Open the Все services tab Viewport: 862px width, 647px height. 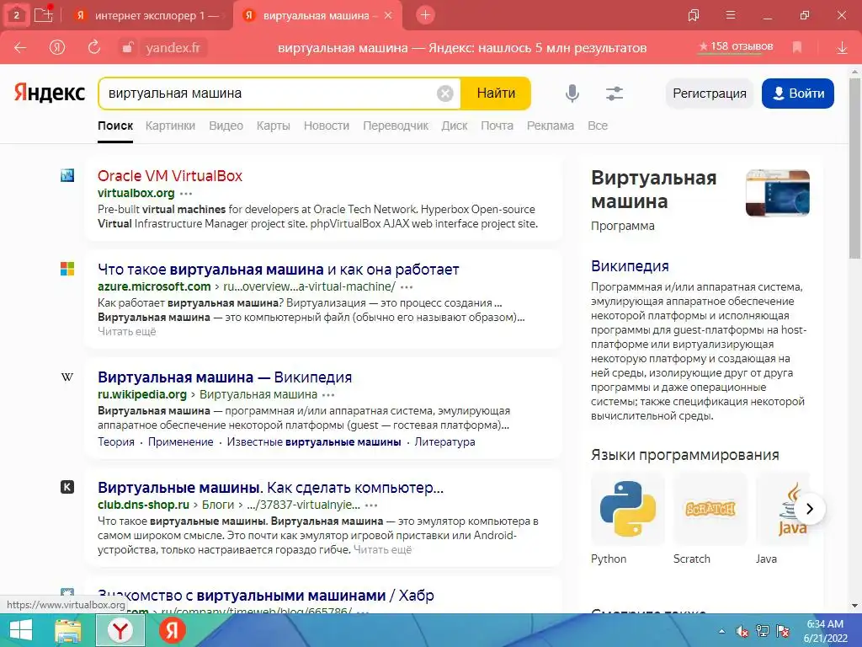598,126
